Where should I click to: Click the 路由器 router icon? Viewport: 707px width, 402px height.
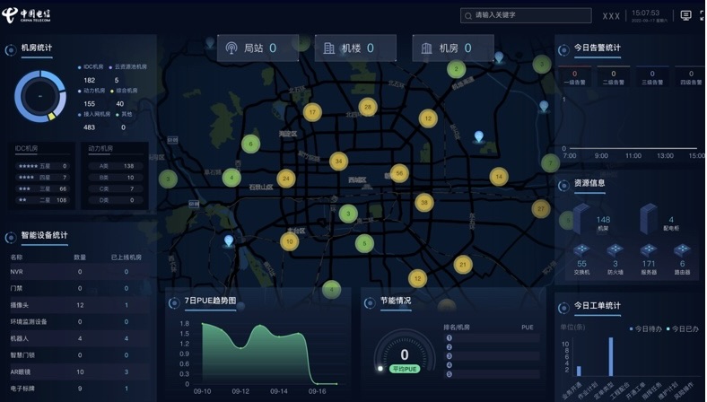(x=683, y=250)
